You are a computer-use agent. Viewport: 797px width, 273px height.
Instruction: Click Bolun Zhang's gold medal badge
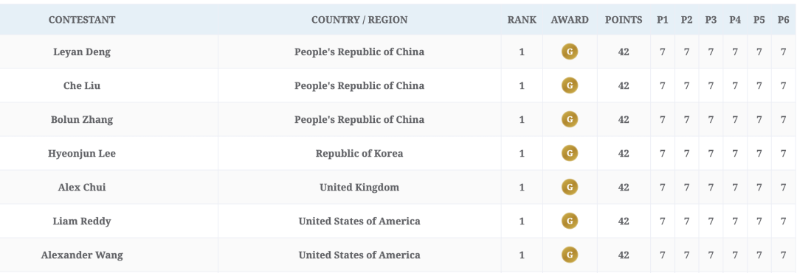coord(569,119)
